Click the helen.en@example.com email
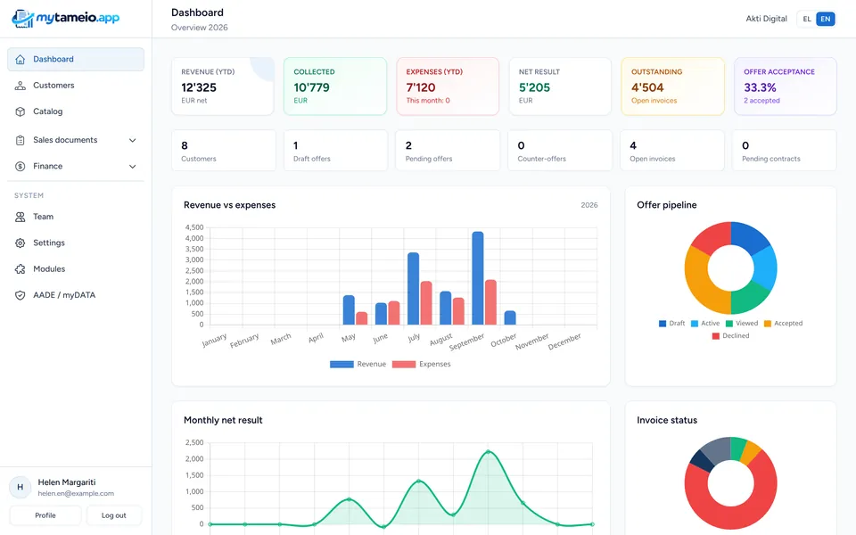The width and height of the screenshot is (856, 535). click(76, 493)
